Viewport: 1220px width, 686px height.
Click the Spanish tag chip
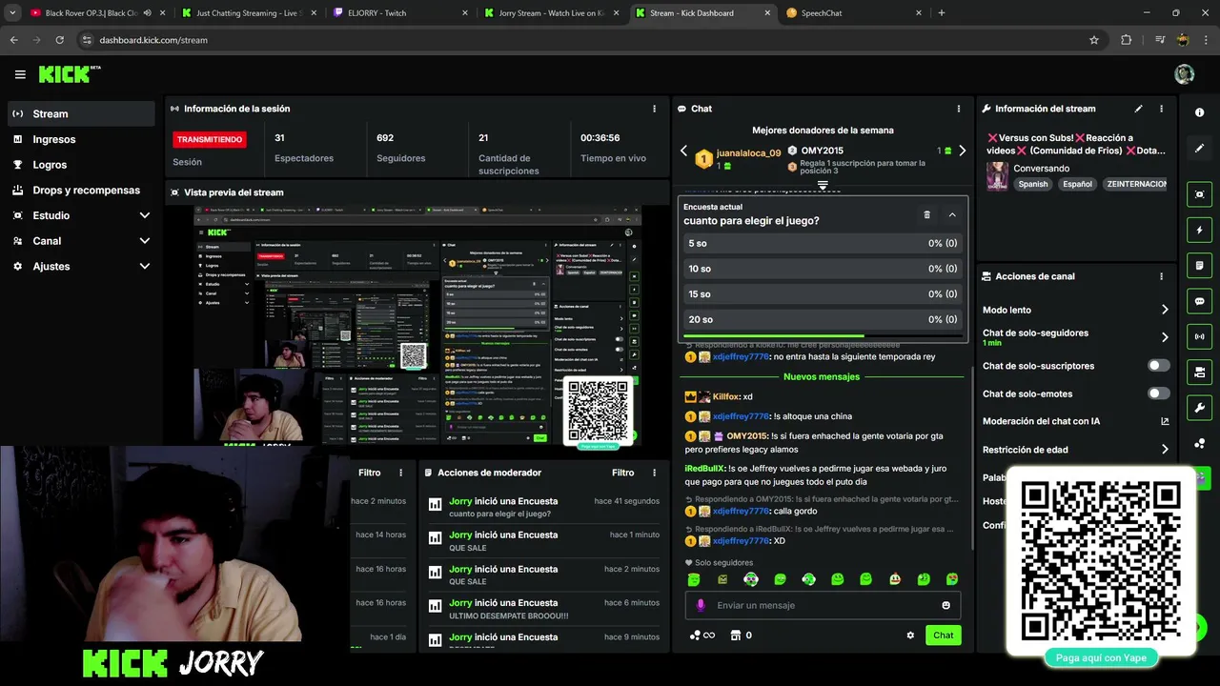pyautogui.click(x=1033, y=184)
